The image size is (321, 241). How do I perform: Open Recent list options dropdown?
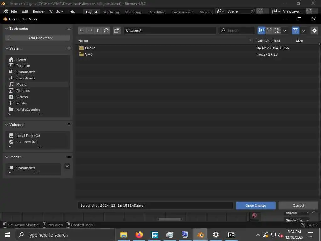pos(67,166)
